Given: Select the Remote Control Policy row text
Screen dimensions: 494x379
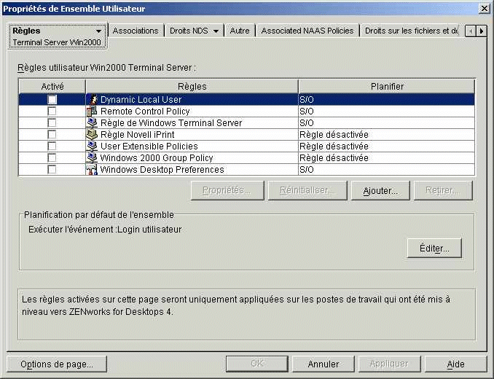Looking at the screenshot, I should tap(145, 112).
